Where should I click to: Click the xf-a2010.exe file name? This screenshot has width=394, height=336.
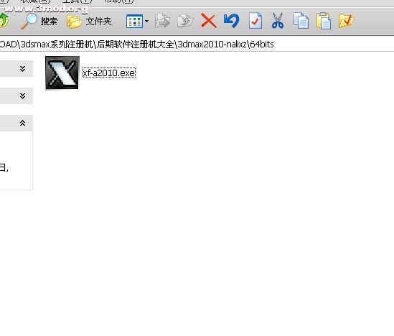pos(109,73)
